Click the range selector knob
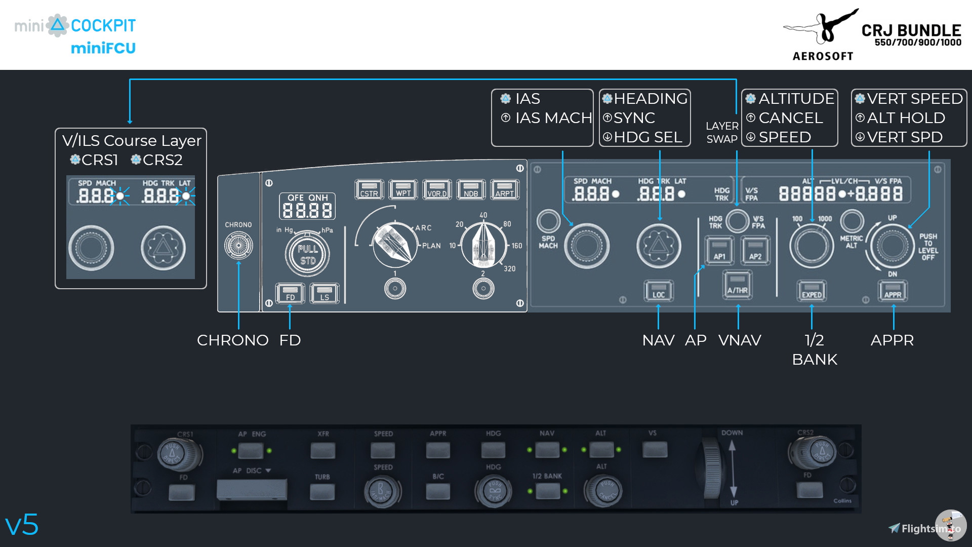The width and height of the screenshot is (972, 547). click(483, 245)
